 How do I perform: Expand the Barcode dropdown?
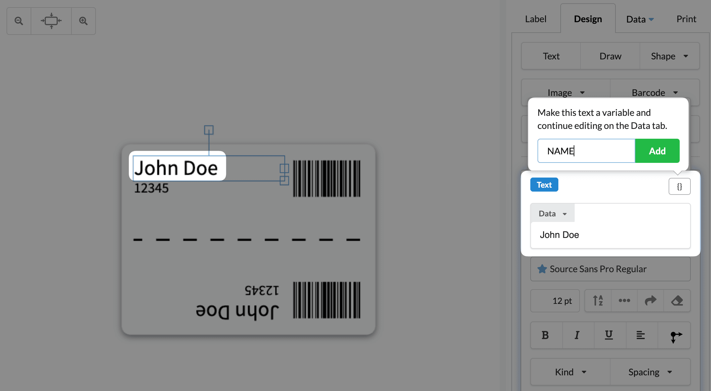(x=654, y=92)
